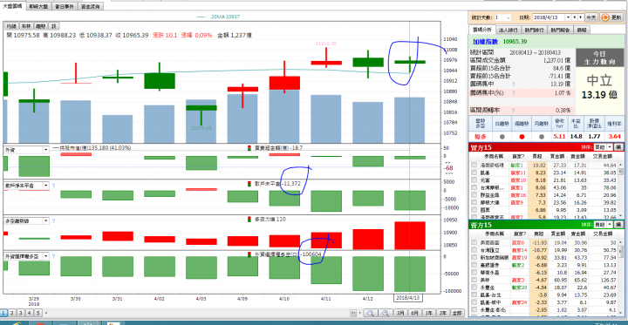
Task: Tick the checkbox for 新加坡商瑞銀 row
Action: click(x=474, y=257)
